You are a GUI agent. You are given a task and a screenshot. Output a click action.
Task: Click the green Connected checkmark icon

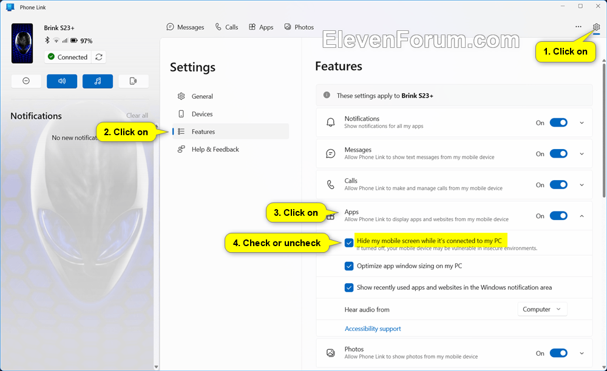coord(51,57)
